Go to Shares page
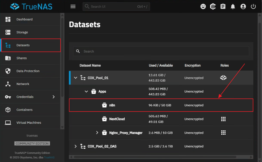Screen dimensions: 262x162 point(30,58)
